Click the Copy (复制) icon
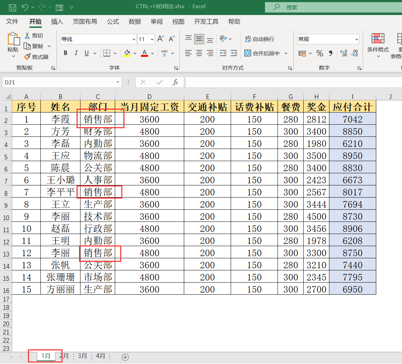Viewport: 402px width, 364px height. tap(27, 46)
